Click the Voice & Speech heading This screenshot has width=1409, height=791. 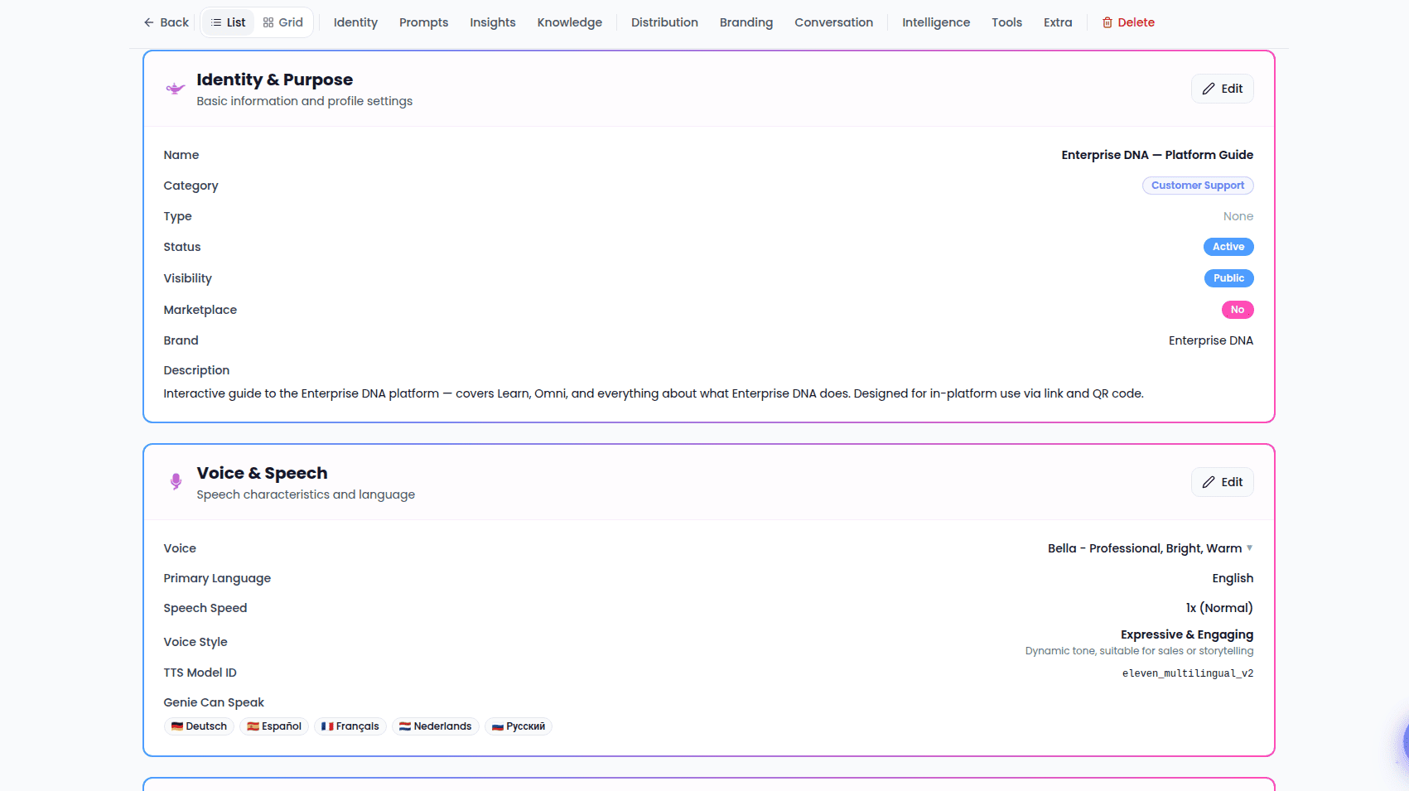(262, 473)
